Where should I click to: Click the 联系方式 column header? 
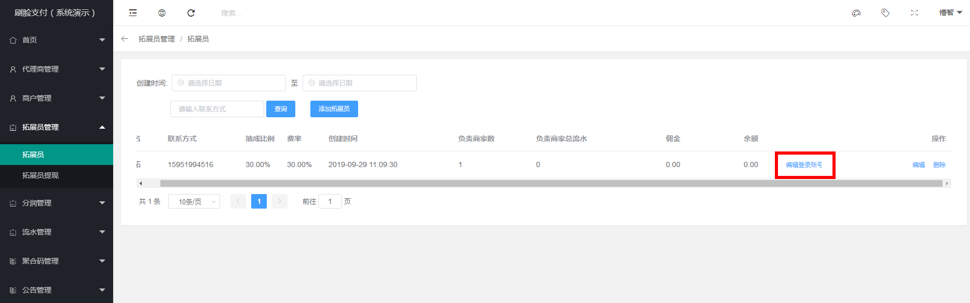[x=182, y=139]
